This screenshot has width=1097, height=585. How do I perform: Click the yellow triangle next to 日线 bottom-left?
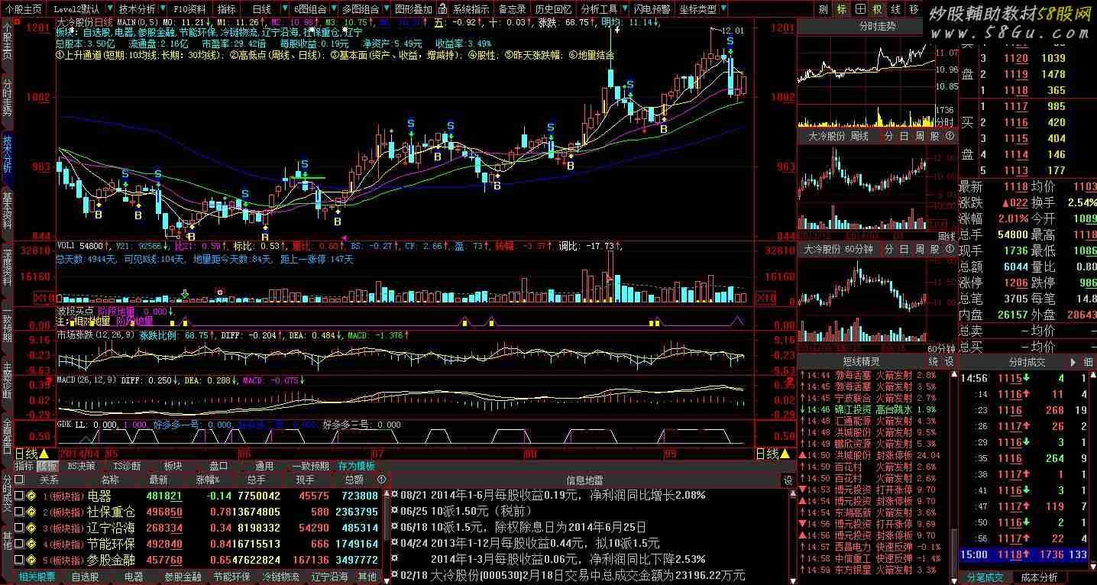[x=44, y=454]
